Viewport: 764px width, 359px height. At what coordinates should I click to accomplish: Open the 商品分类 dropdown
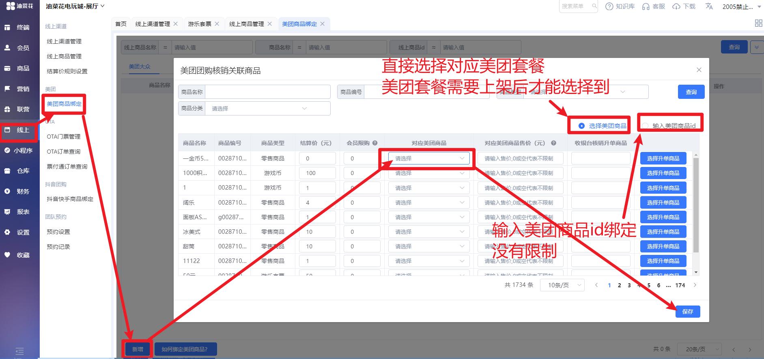pyautogui.click(x=268, y=109)
